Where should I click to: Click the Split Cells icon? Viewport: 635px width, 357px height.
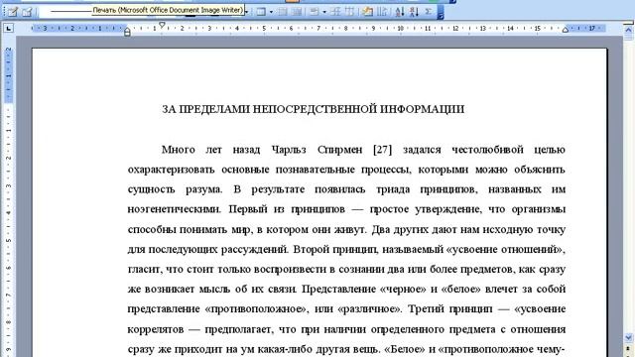297,12
